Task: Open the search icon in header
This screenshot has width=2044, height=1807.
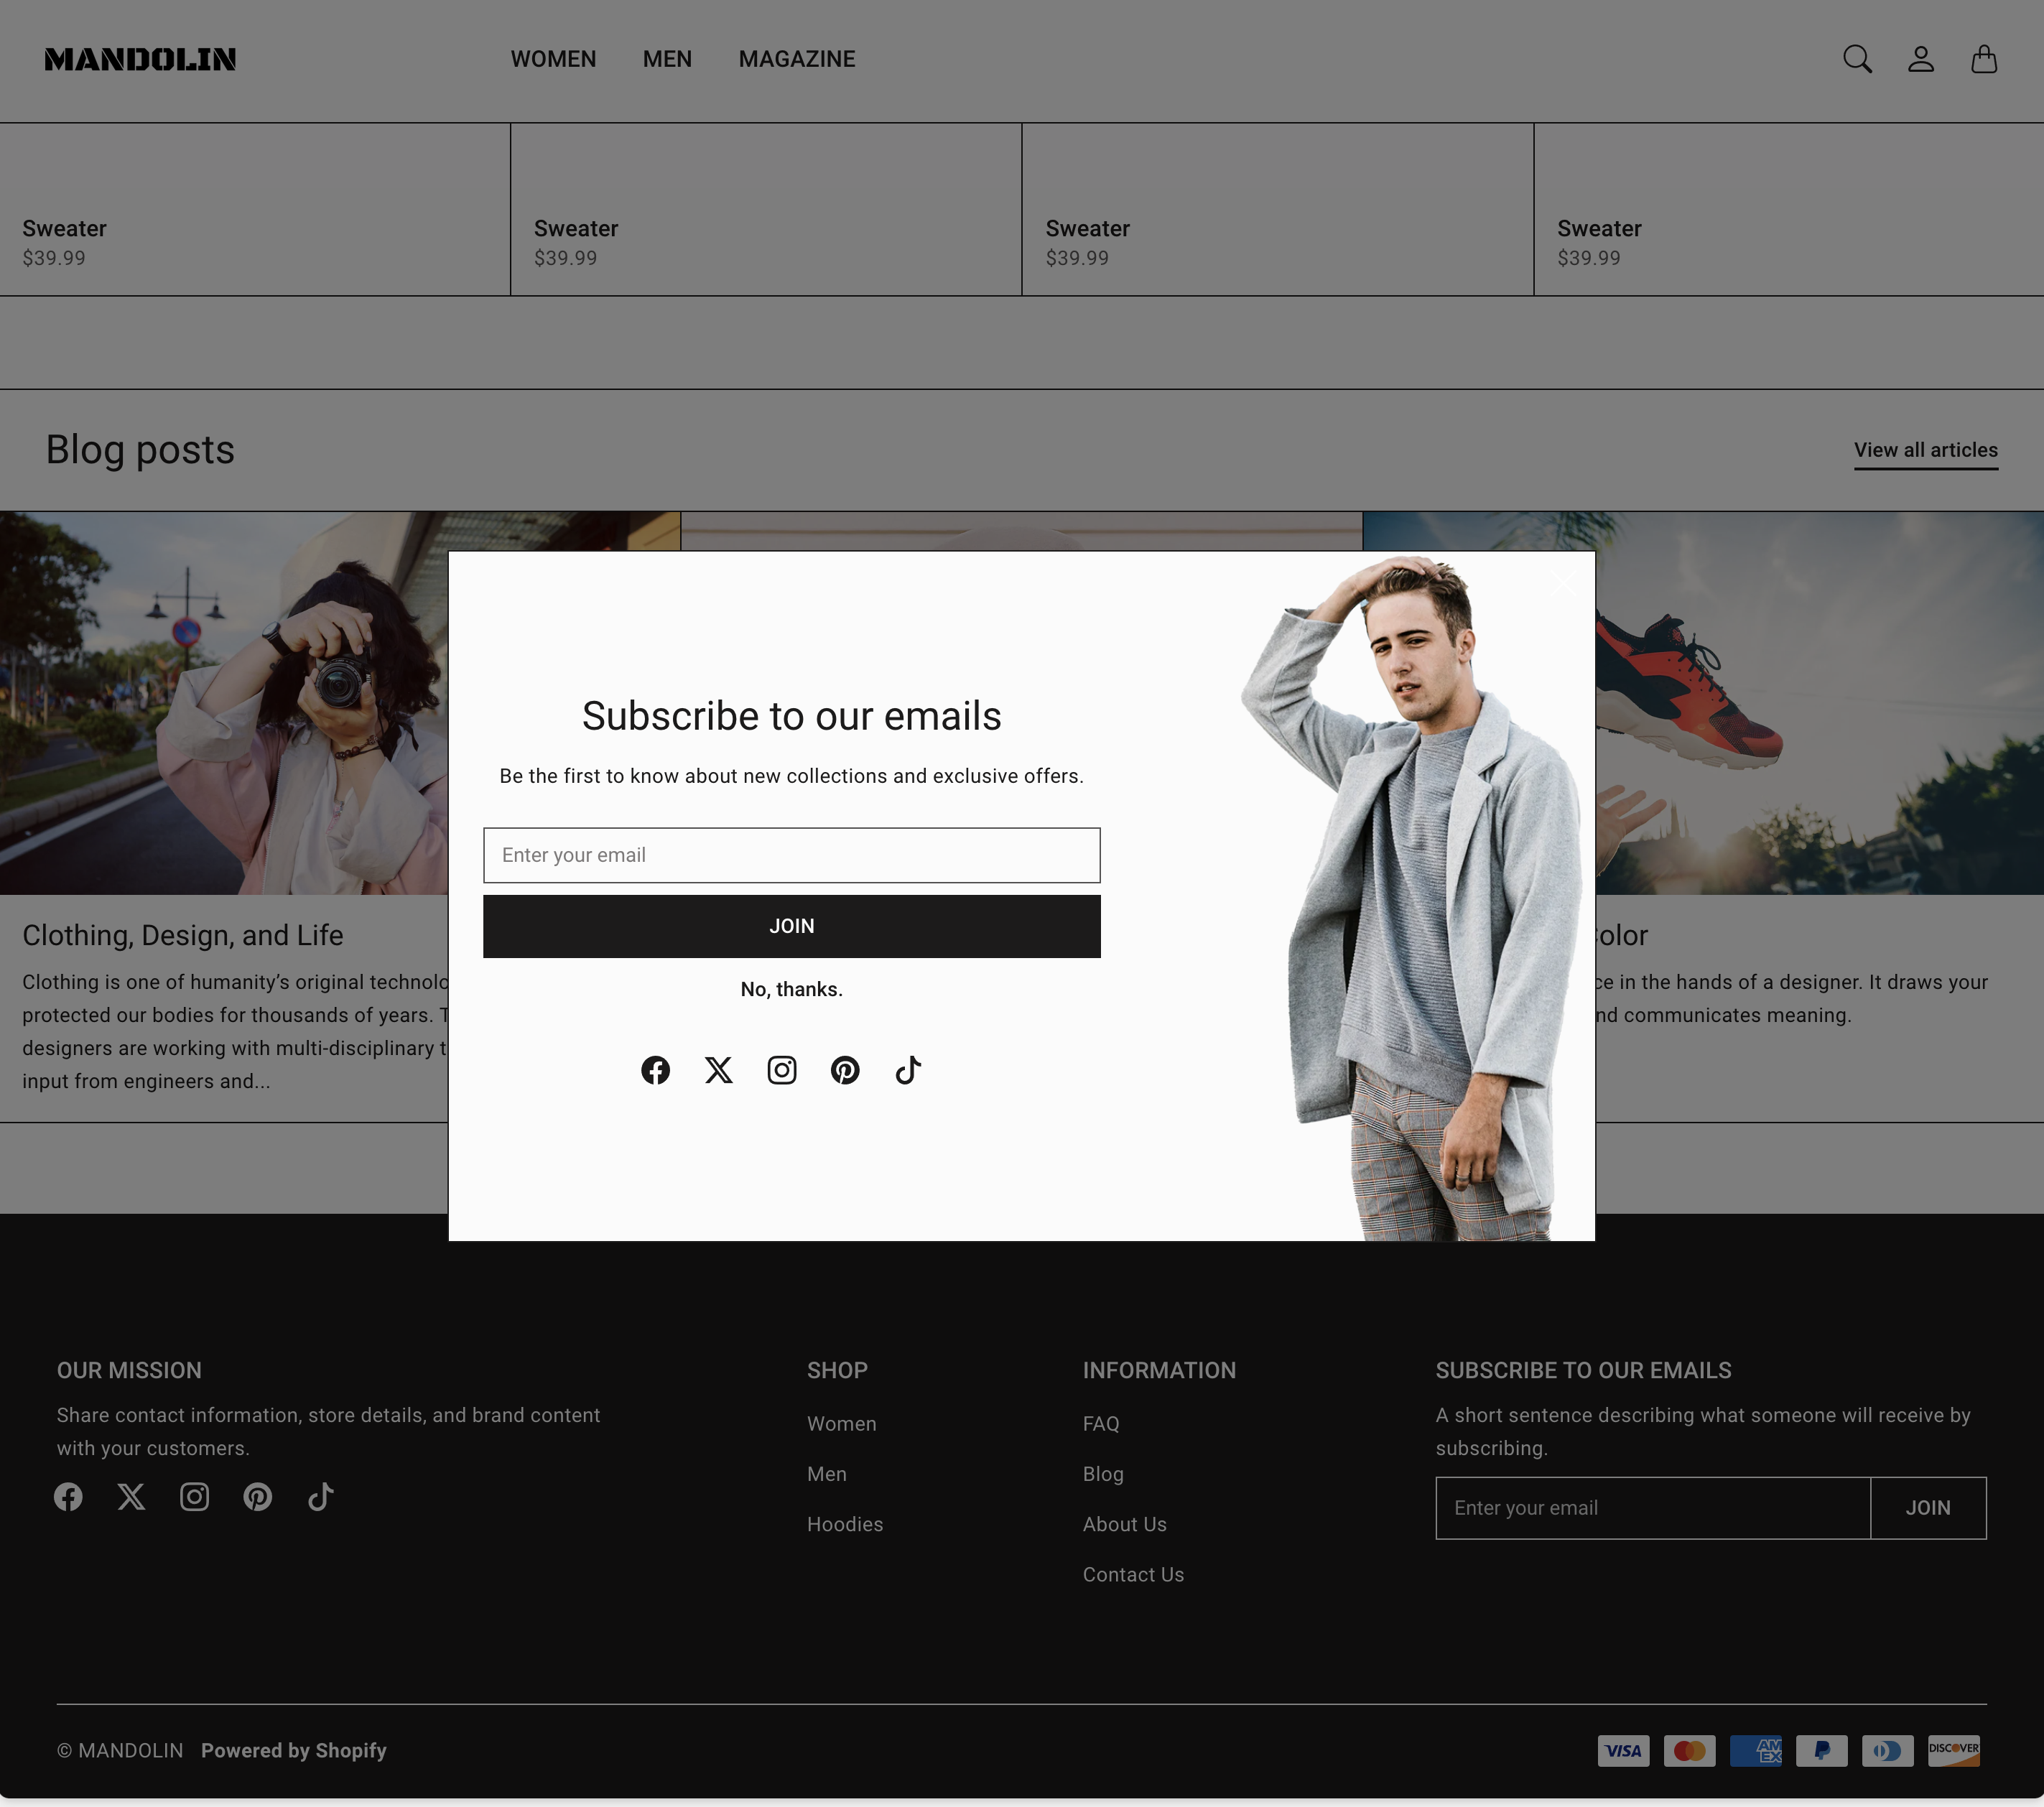Action: pyautogui.click(x=1857, y=59)
